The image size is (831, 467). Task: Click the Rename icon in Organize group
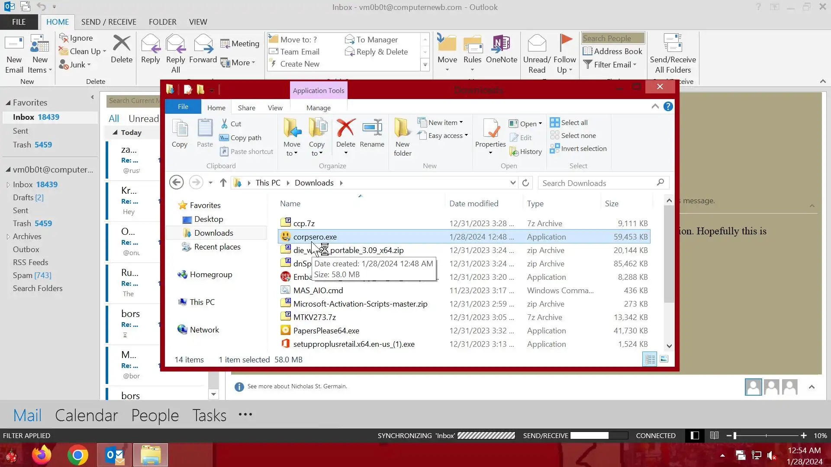coord(372,129)
